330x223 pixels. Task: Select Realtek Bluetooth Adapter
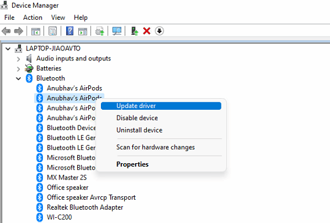pyautogui.click(x=85, y=207)
